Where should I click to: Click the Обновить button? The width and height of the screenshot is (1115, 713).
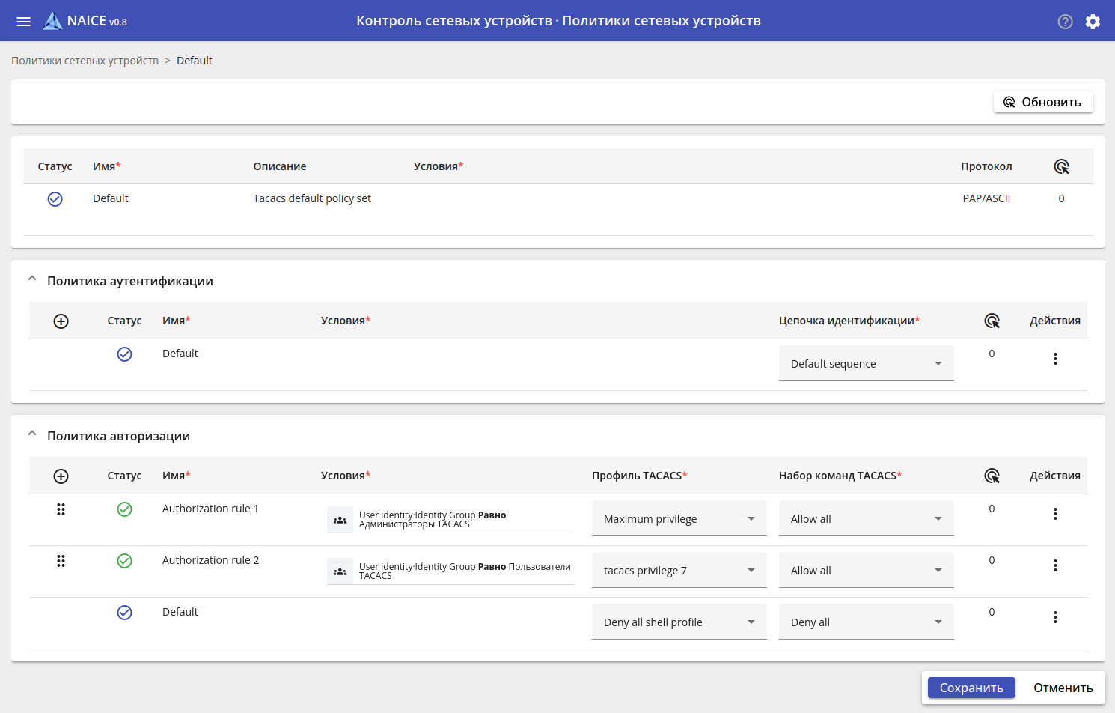pos(1043,102)
